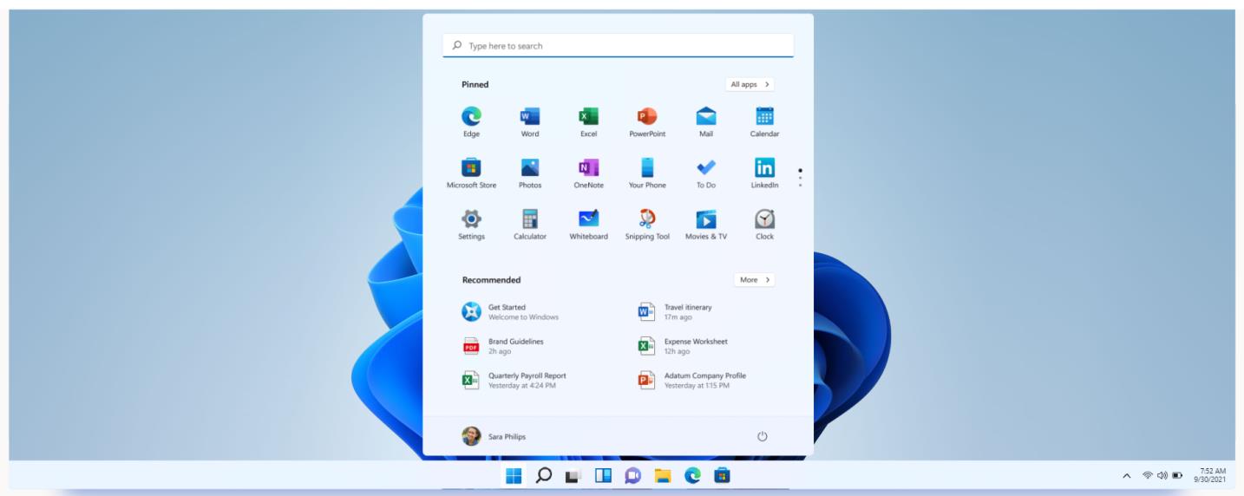Open Sara Philips user account menu

tap(494, 436)
